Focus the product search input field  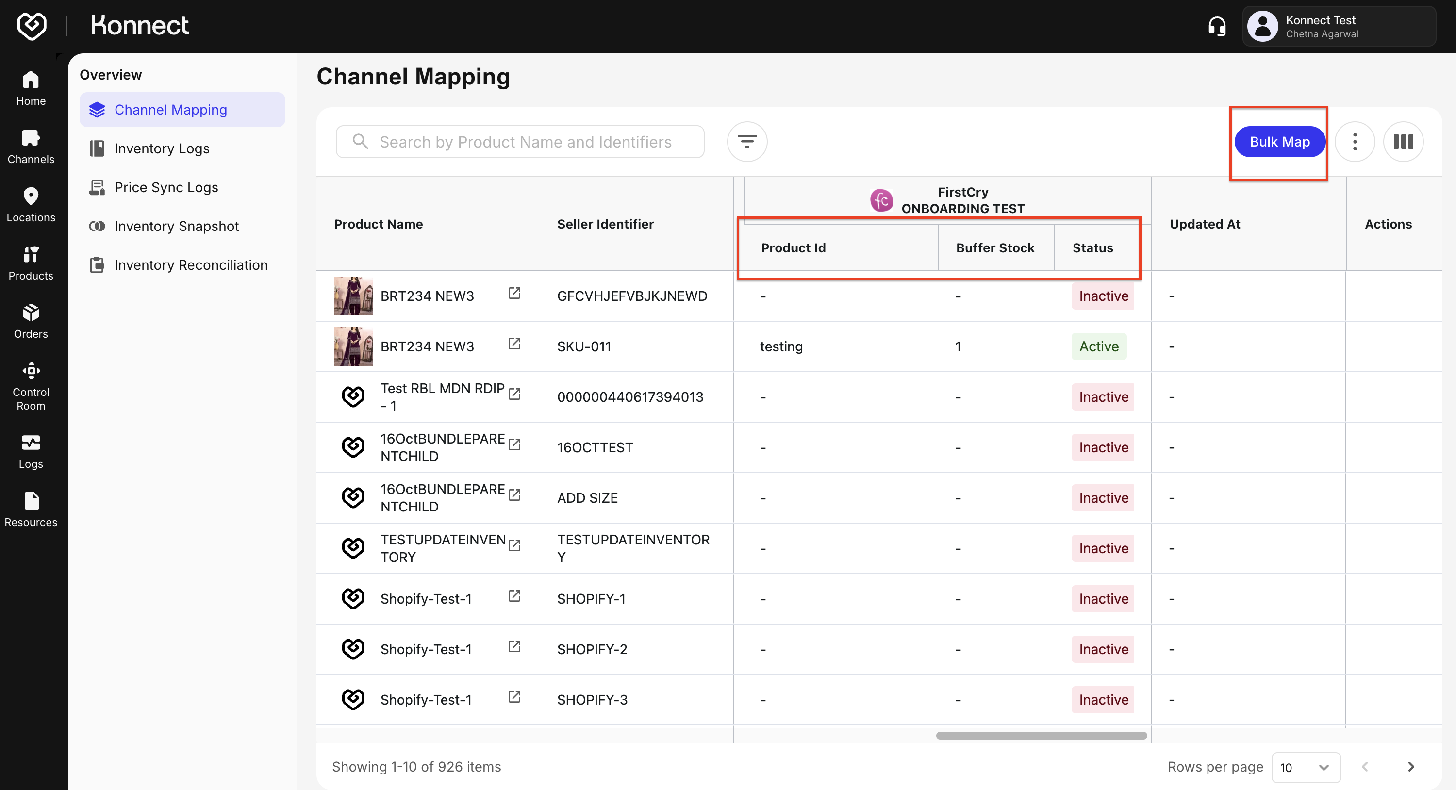pos(520,141)
